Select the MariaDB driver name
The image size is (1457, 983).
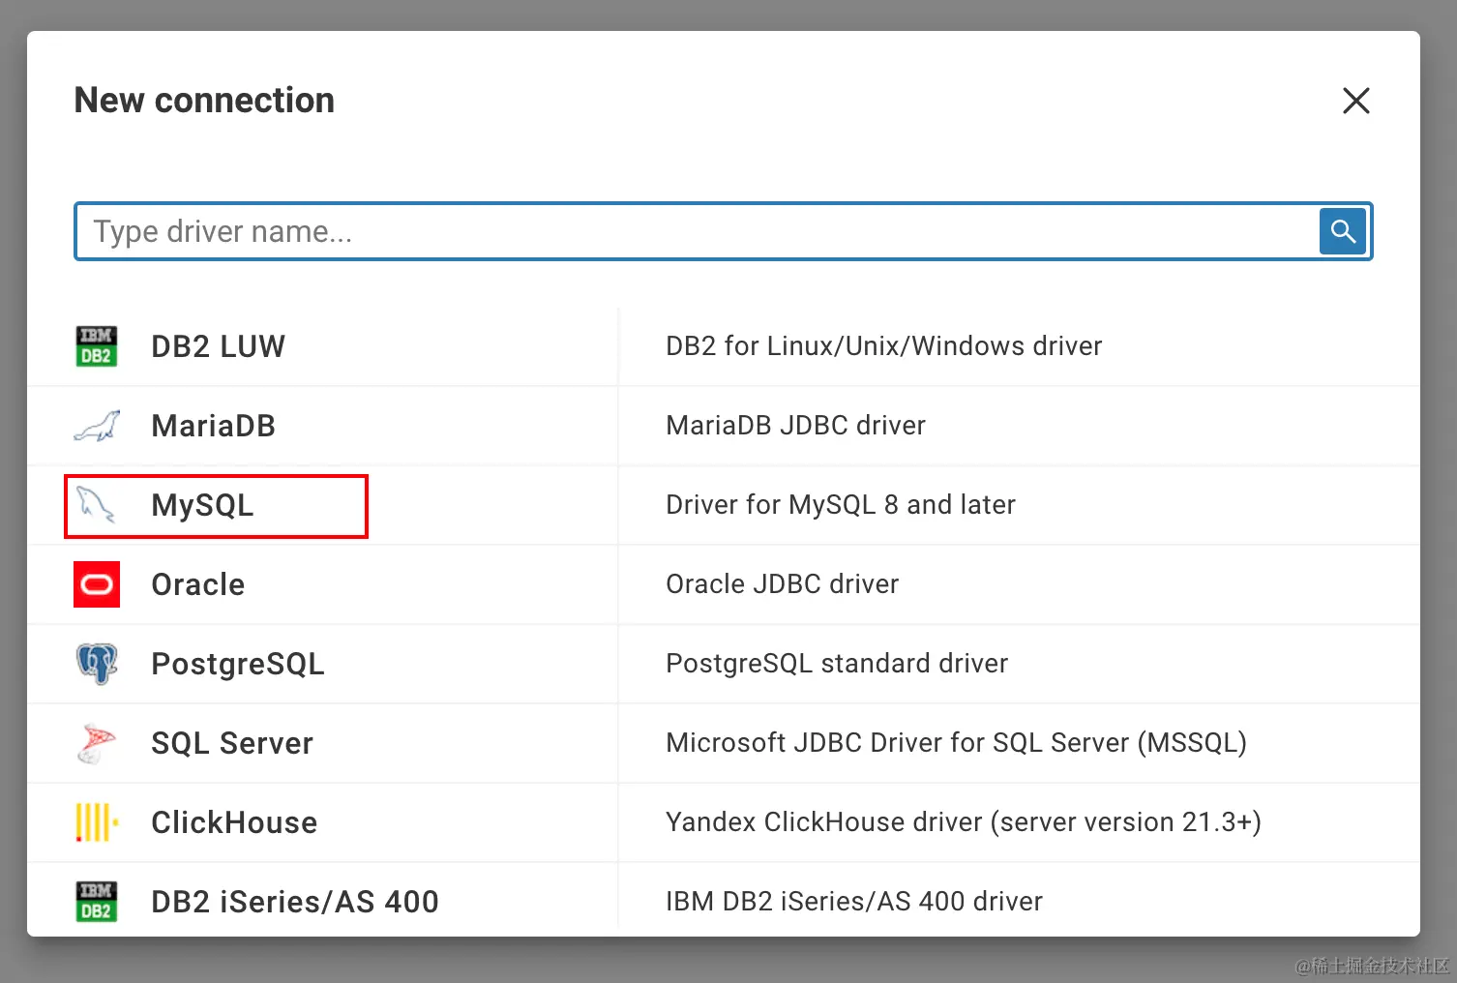[x=213, y=426]
